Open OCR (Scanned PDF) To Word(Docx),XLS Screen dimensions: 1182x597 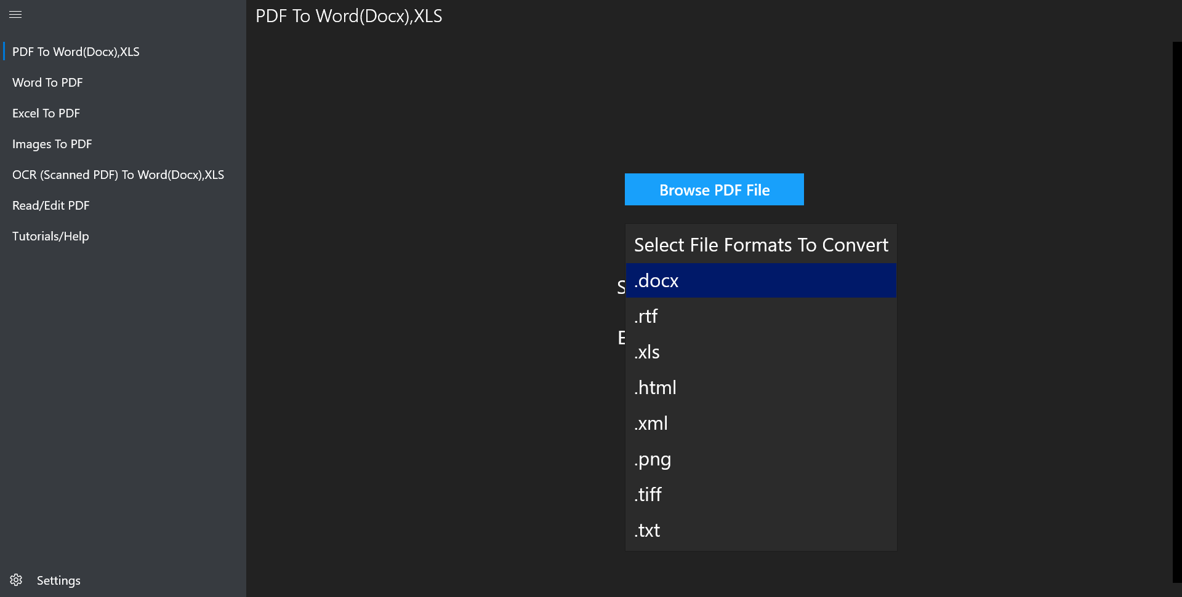click(118, 174)
